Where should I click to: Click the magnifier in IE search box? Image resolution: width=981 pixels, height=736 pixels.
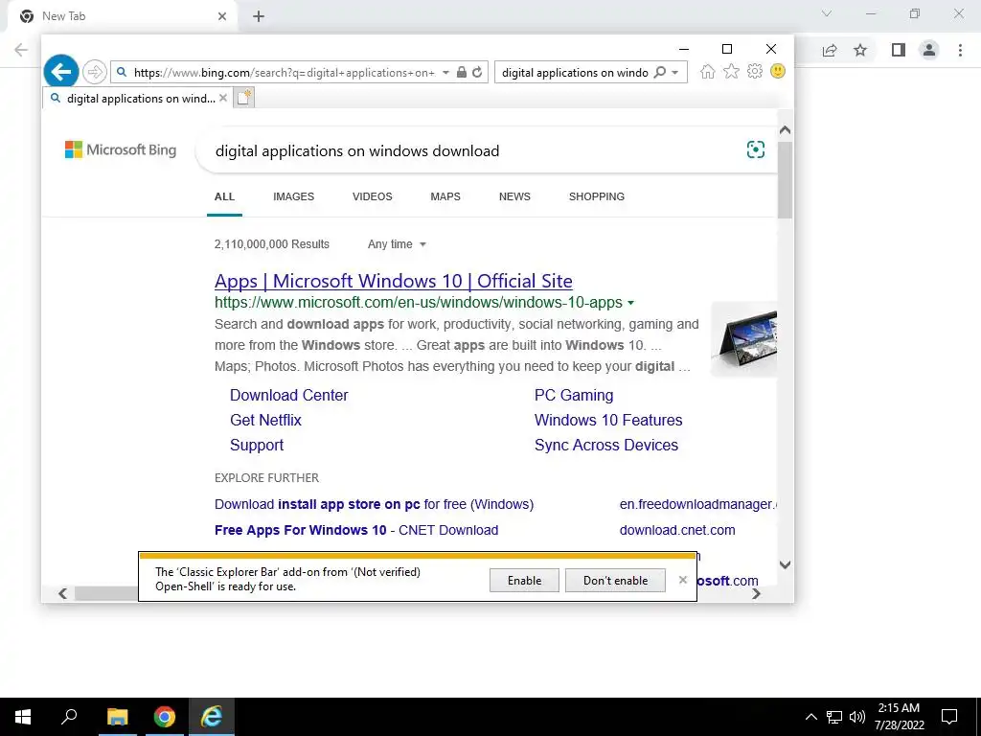tap(659, 73)
